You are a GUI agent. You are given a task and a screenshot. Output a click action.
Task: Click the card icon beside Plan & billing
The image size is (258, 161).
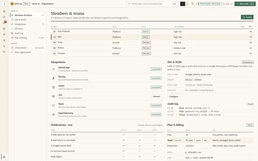click(12, 38)
